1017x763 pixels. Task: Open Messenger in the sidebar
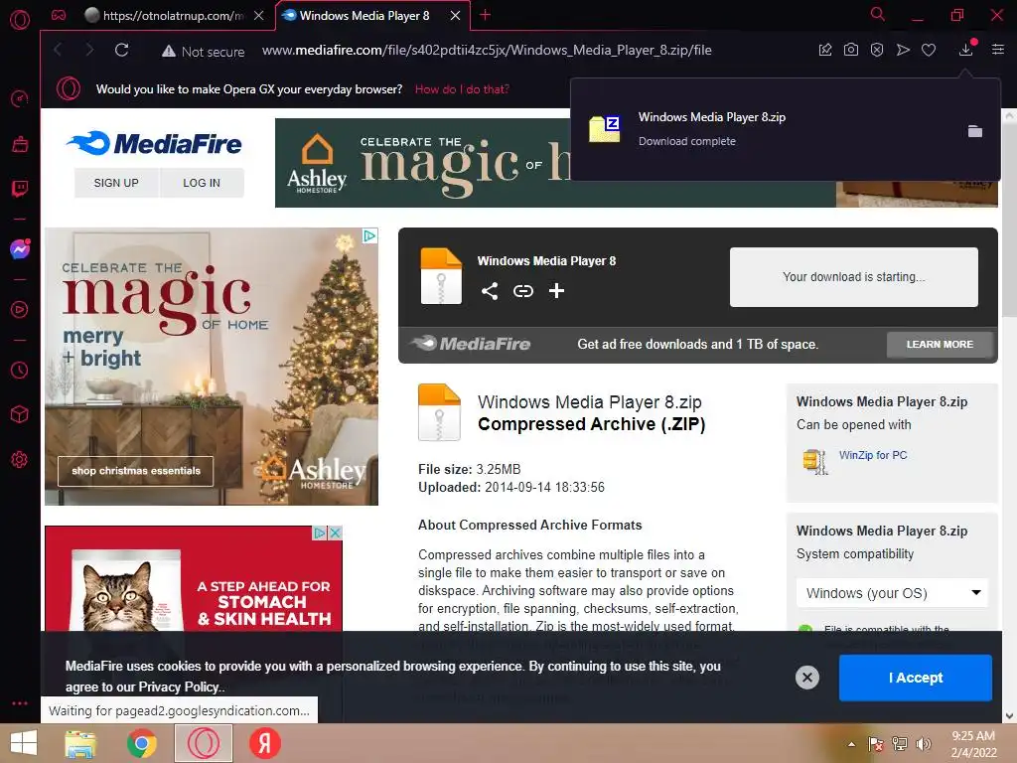pos(20,249)
